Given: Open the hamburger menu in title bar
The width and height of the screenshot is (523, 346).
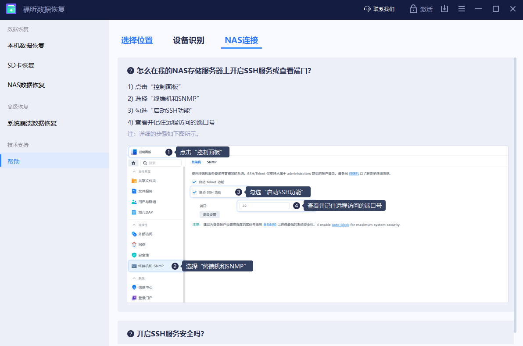Looking at the screenshot, I should [462, 9].
